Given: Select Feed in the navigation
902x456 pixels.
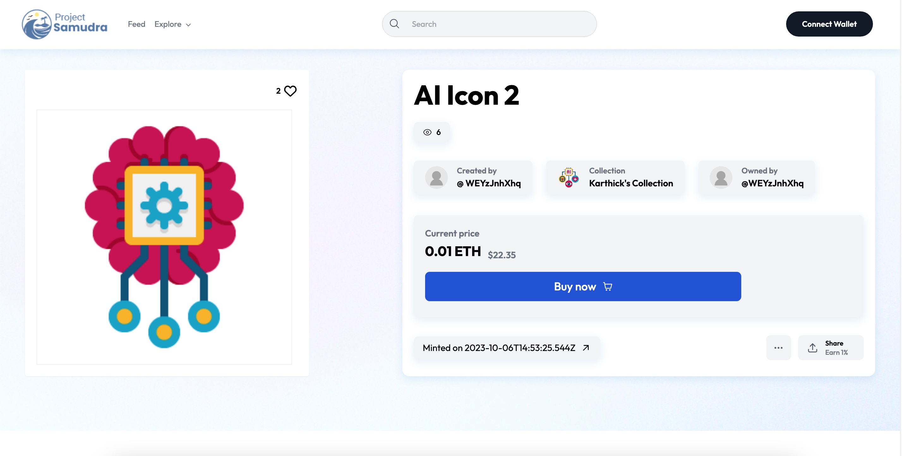Looking at the screenshot, I should [136, 24].
